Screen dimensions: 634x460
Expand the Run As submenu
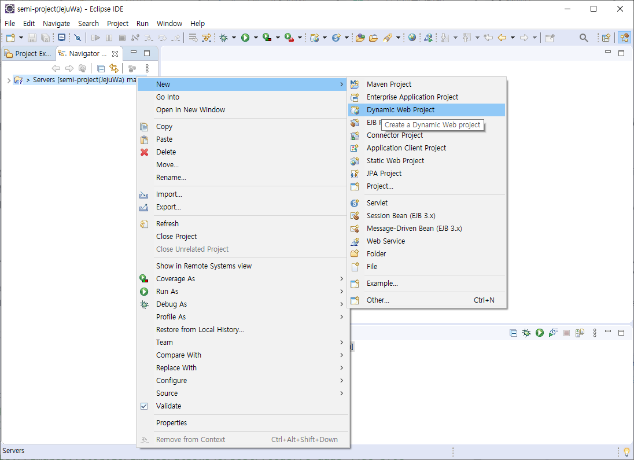(242, 291)
